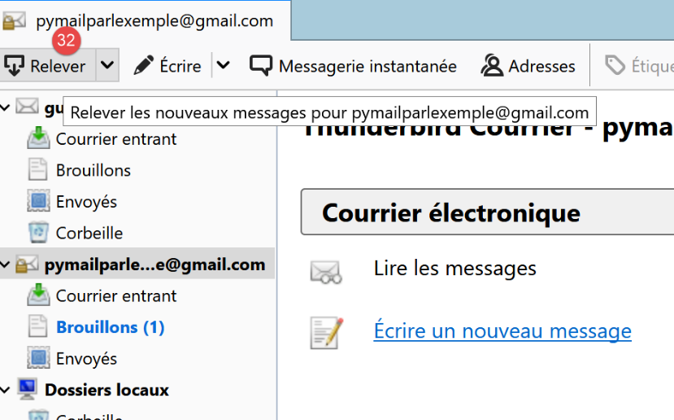This screenshot has width=674, height=420.
Task: Open Envoyés under the pymailparle account
Action: tap(86, 358)
